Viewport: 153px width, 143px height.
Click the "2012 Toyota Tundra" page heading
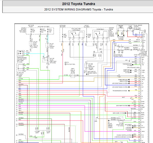pyautogui.click(x=79, y=4)
